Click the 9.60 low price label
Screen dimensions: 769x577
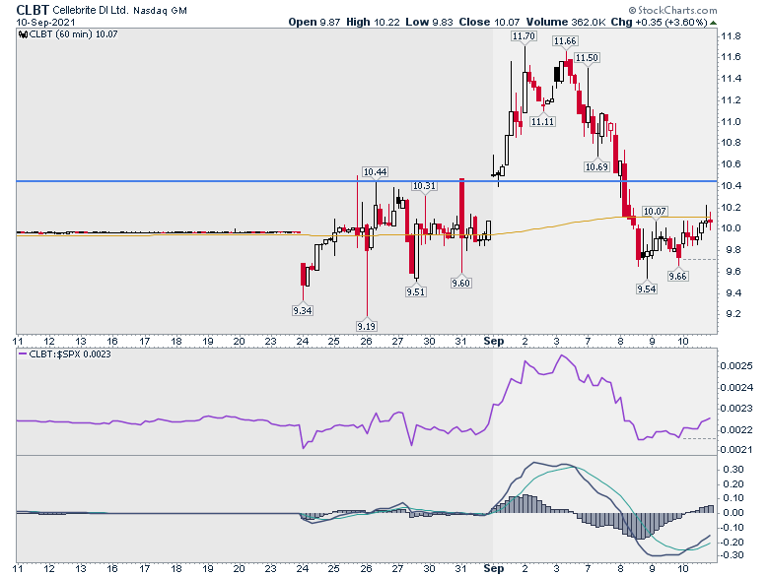click(460, 284)
